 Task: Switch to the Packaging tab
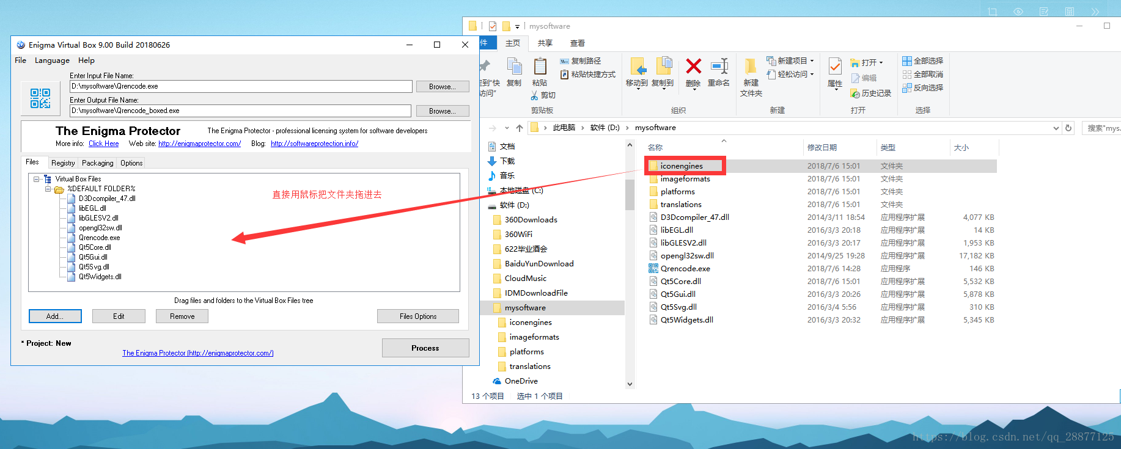coord(98,163)
